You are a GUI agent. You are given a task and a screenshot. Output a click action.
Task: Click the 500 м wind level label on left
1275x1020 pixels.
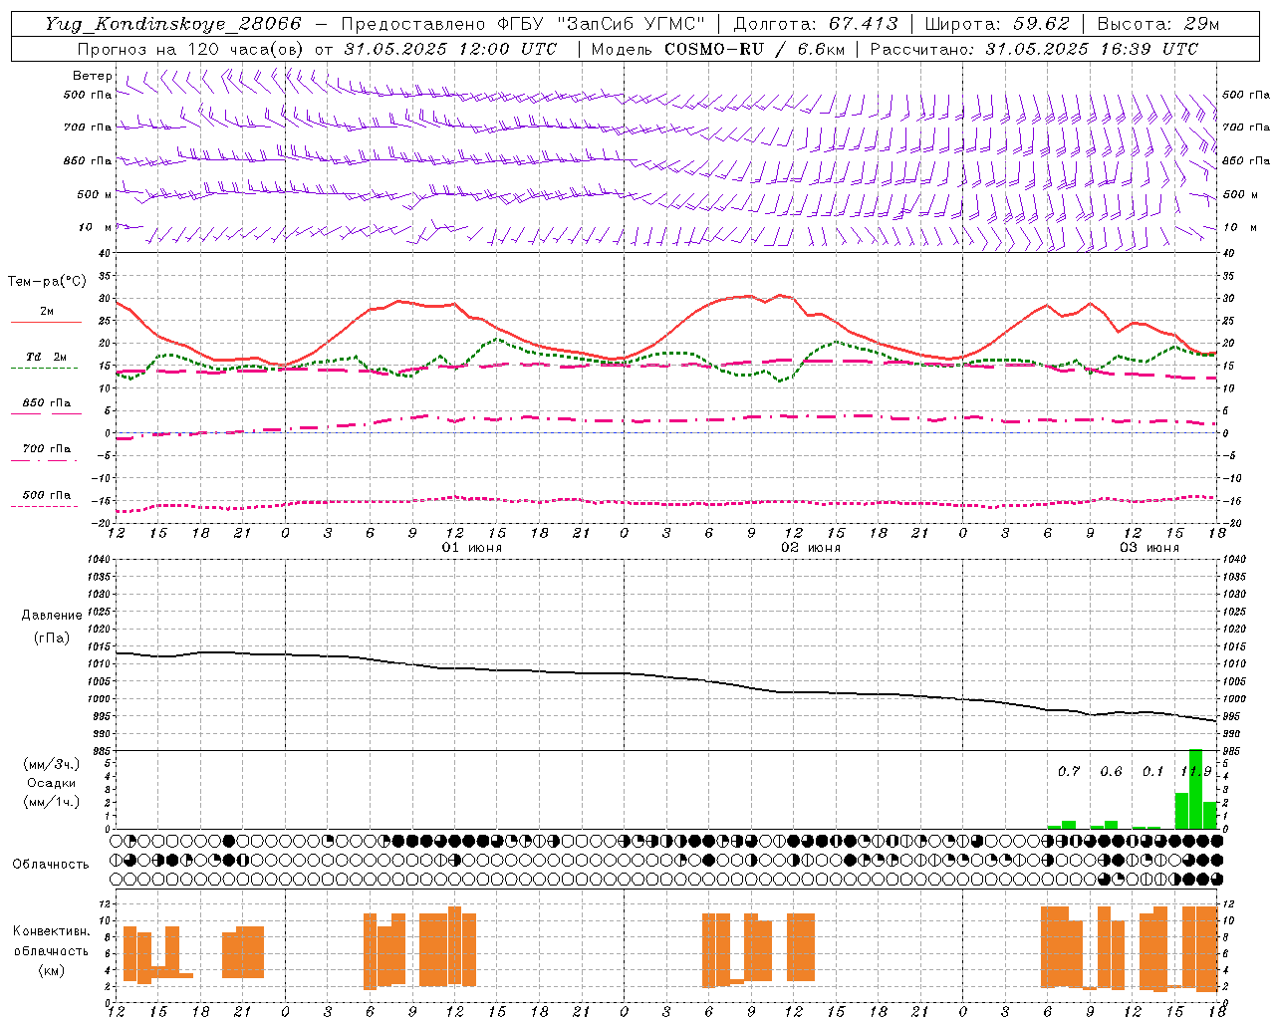(x=96, y=194)
